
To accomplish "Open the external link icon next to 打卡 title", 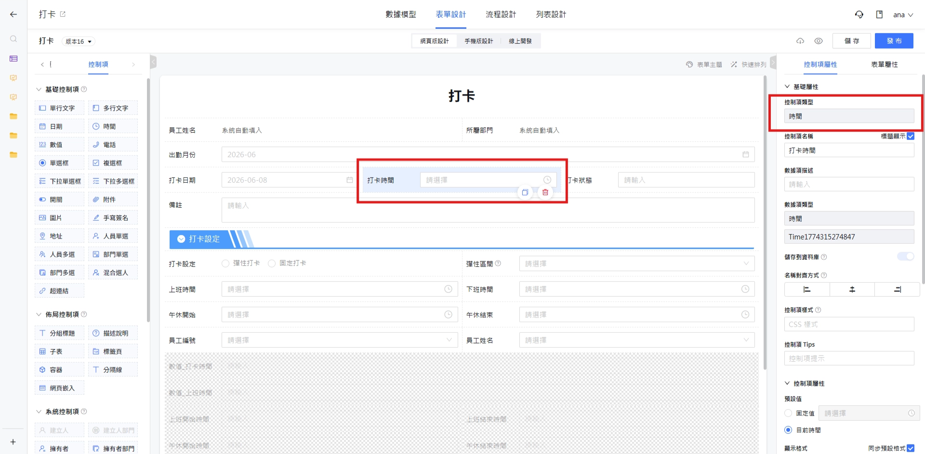I will pyautogui.click(x=63, y=14).
